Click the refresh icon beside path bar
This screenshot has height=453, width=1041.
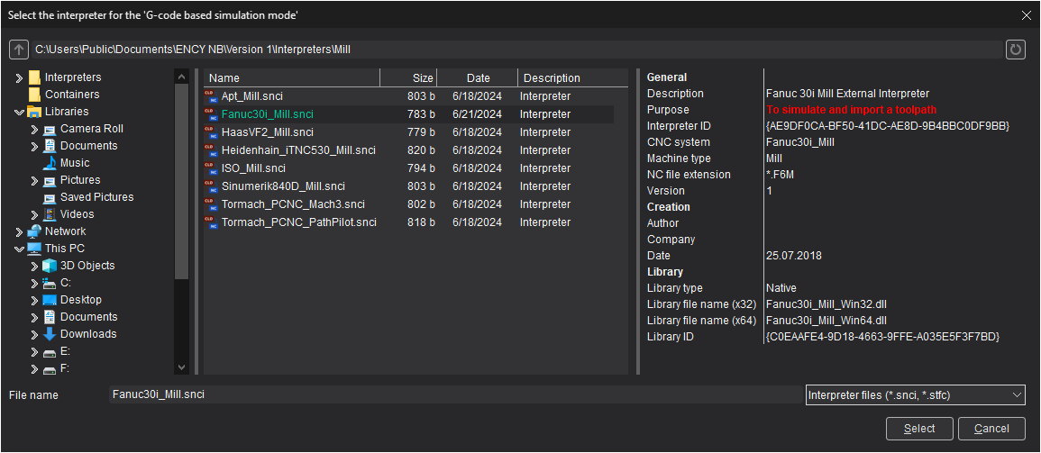pyautogui.click(x=1016, y=50)
